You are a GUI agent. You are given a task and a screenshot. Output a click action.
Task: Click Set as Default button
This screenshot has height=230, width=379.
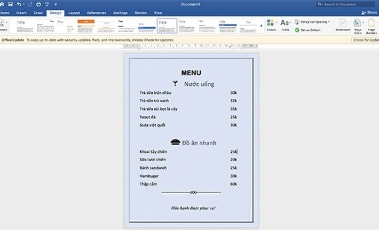[307, 30]
